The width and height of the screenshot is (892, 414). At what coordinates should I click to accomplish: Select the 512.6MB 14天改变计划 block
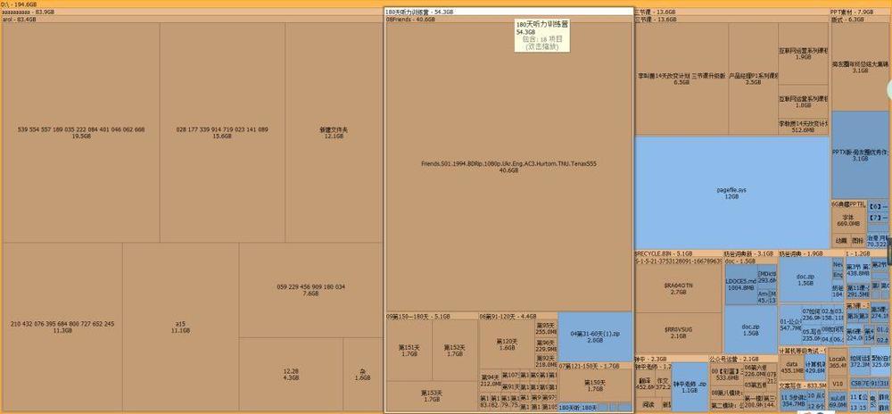pyautogui.click(x=804, y=126)
